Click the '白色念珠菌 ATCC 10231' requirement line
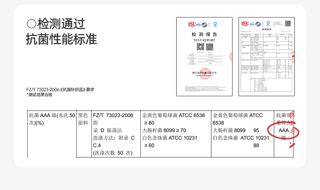This screenshot has width=320, height=190. click(x=170, y=138)
